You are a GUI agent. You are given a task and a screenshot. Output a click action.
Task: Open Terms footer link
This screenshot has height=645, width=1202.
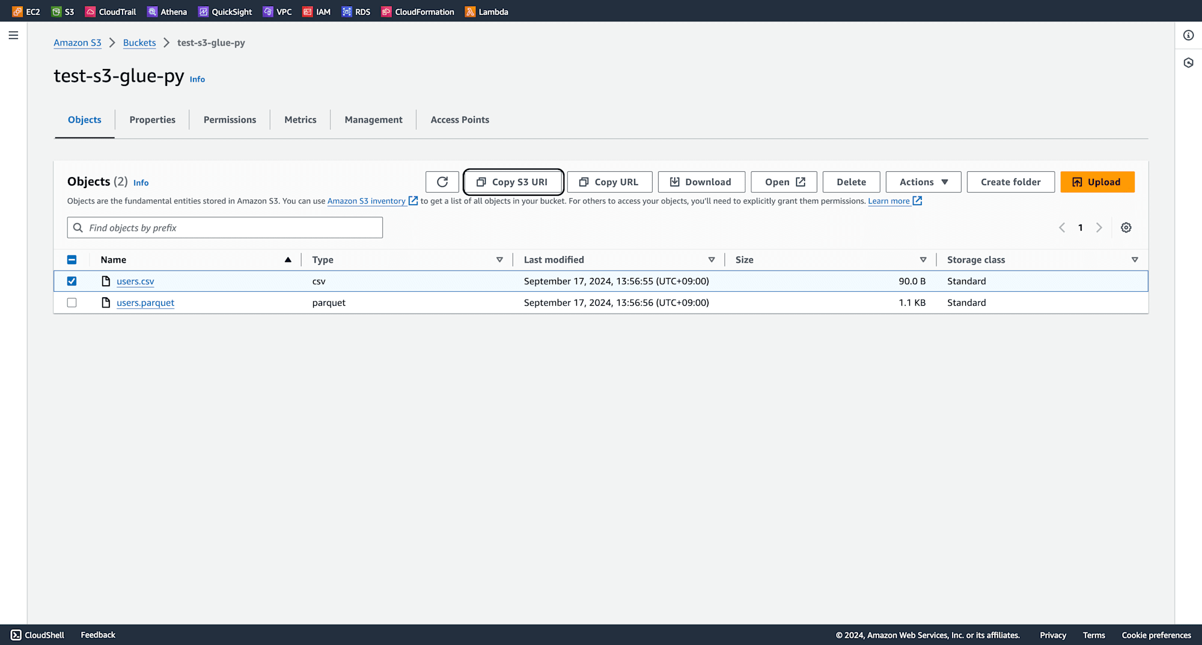[1094, 635]
